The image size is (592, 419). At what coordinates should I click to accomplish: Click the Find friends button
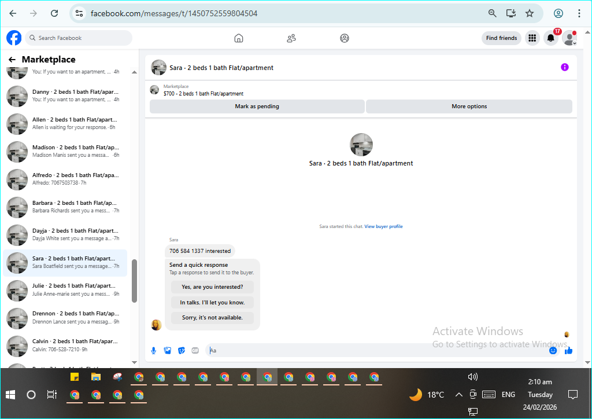501,38
